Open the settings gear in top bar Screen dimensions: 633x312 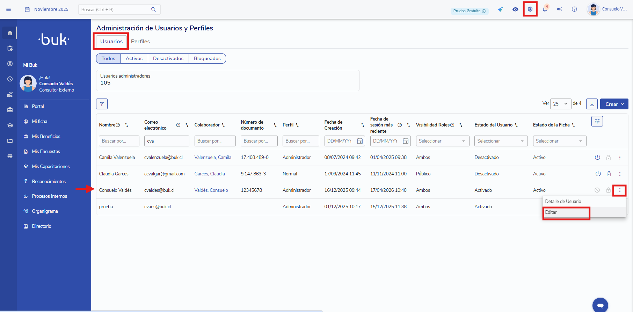click(x=530, y=9)
